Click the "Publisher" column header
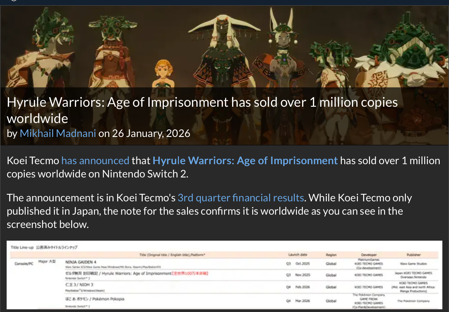 point(413,255)
